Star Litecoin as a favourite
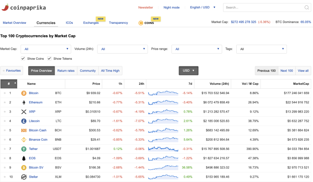This screenshot has width=313, height=182. point(4,121)
